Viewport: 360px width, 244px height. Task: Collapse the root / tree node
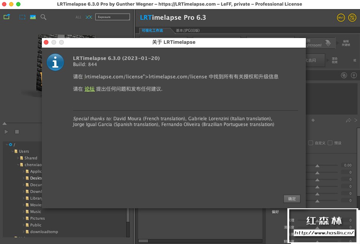tap(7, 144)
